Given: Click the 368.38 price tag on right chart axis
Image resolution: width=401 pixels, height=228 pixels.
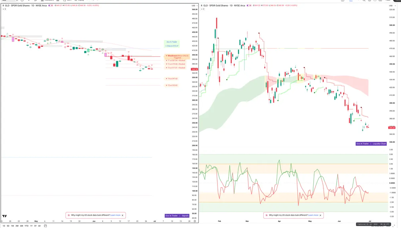Looking at the screenshot, I should (x=392, y=128).
